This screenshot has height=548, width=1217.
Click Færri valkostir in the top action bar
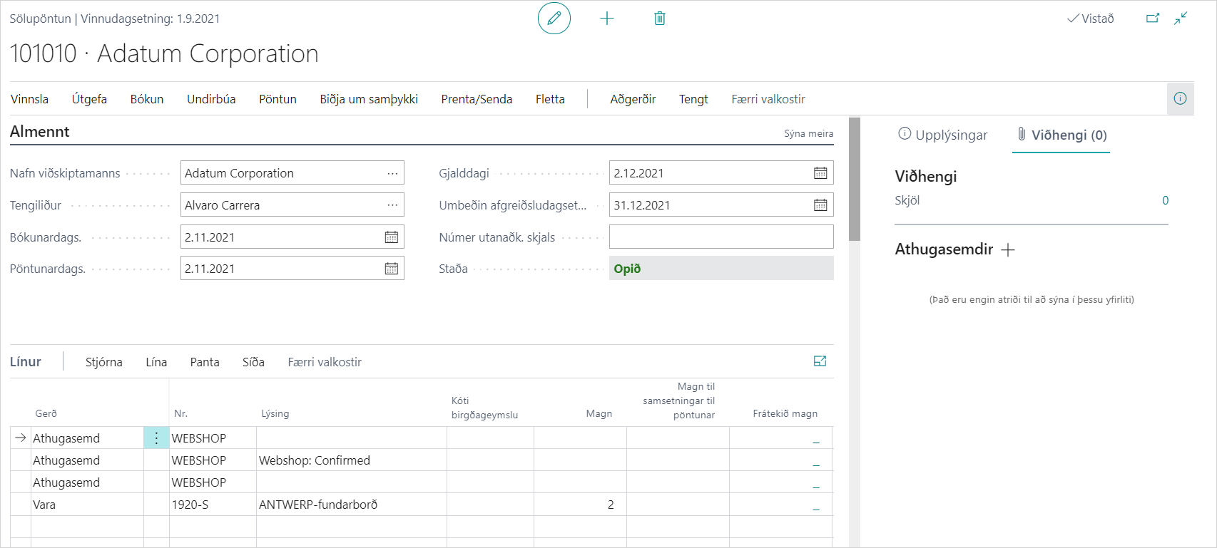tap(768, 99)
